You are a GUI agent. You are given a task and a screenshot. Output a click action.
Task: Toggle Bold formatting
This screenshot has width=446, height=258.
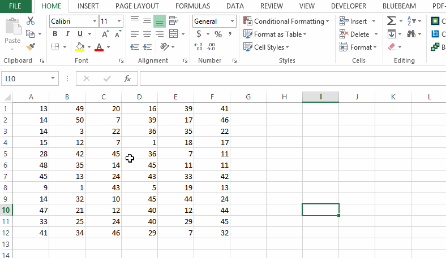[x=55, y=34]
